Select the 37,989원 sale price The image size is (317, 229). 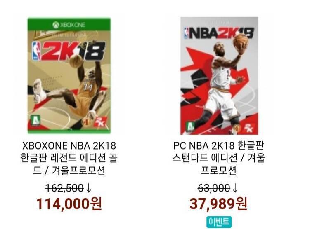pos(218,204)
